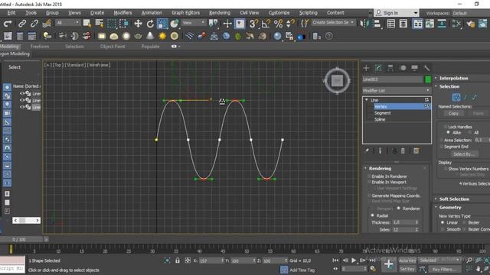Click the Configure Modifier Sets icon
The height and width of the screenshot is (275, 490).
pyautogui.click(x=416, y=151)
